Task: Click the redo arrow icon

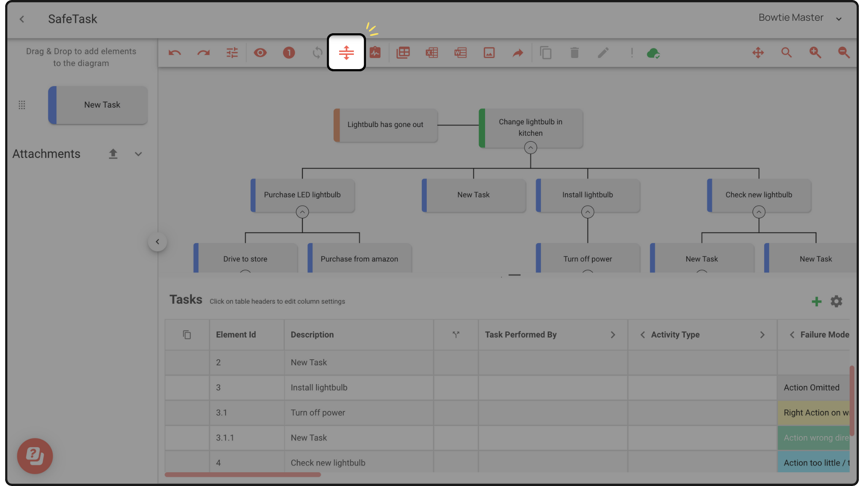Action: pyautogui.click(x=203, y=53)
